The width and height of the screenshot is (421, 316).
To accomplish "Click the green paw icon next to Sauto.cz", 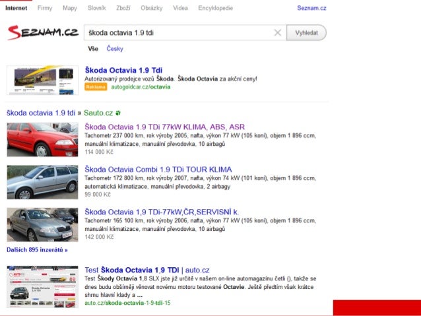I will coord(118,113).
